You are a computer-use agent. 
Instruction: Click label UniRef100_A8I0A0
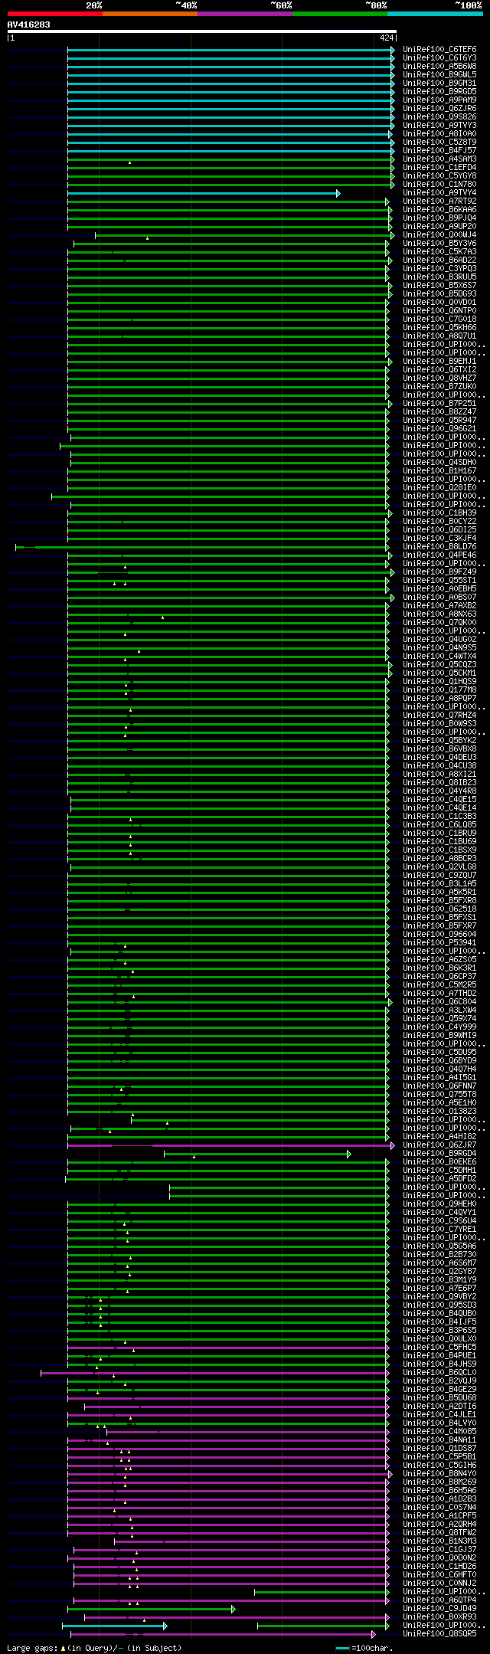439,133
